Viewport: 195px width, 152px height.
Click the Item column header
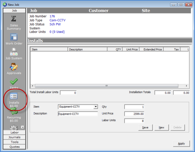pyautogui.click(x=49, y=49)
